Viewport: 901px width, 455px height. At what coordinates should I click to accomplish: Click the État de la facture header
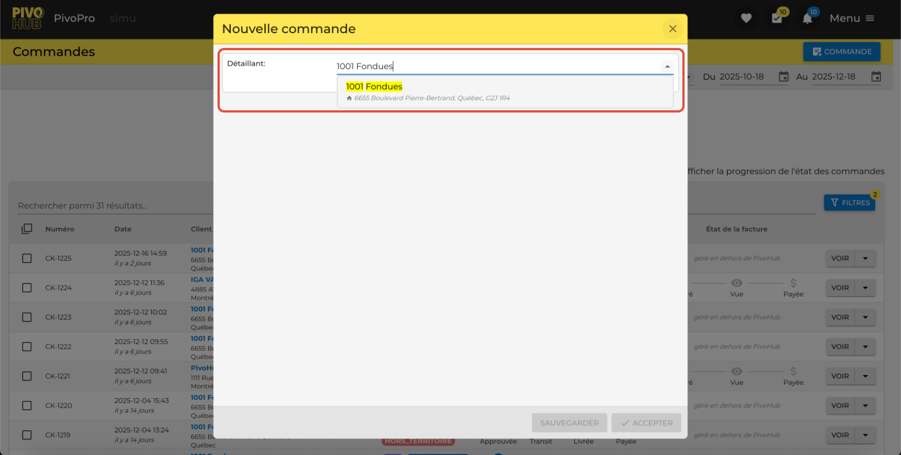(x=736, y=229)
